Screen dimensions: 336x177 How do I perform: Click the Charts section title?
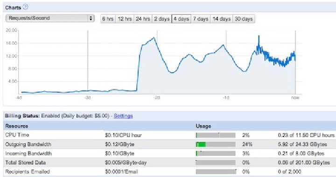pos(13,7)
